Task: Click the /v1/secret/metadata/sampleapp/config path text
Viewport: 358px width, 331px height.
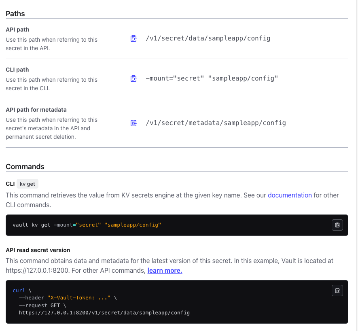Action: (216, 123)
